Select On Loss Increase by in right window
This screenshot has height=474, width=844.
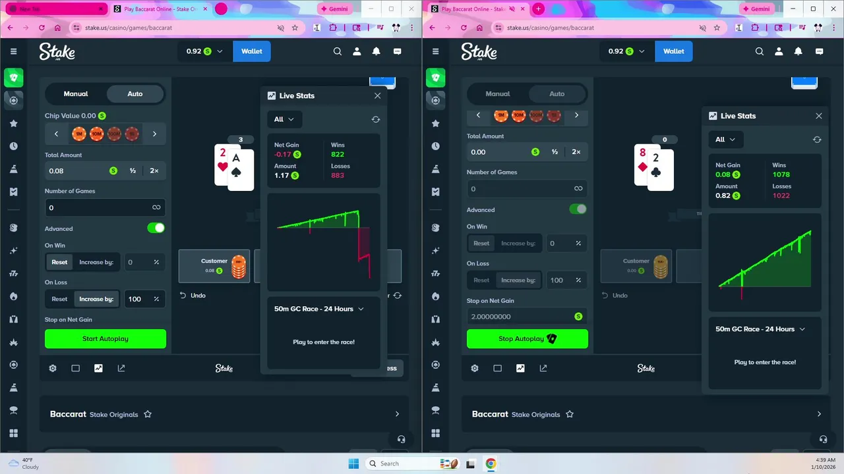[518, 280]
